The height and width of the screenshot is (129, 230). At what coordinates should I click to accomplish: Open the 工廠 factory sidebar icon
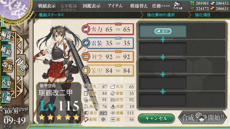click(6, 97)
